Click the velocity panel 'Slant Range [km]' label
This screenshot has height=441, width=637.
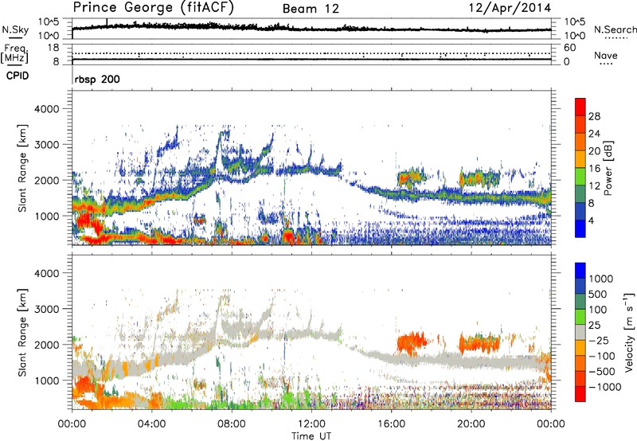[x=22, y=332]
